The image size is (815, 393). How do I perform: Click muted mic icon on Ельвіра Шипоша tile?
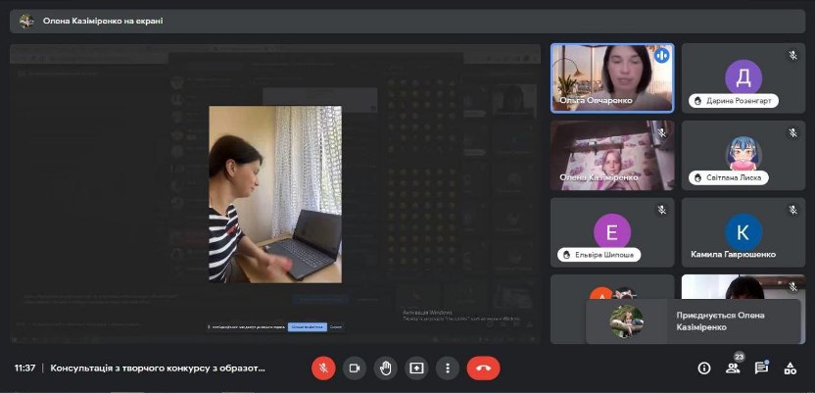661,210
